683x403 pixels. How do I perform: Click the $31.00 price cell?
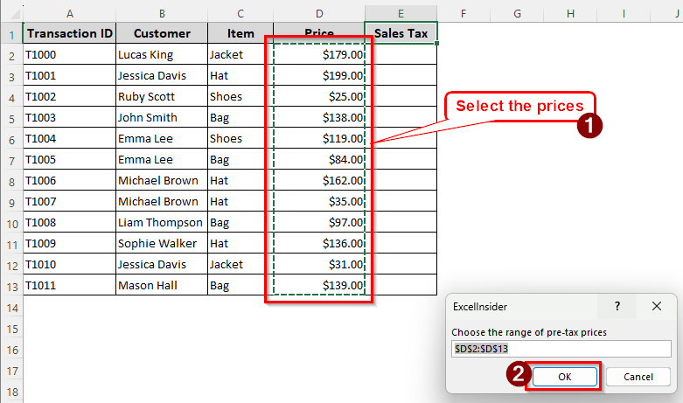(x=319, y=264)
